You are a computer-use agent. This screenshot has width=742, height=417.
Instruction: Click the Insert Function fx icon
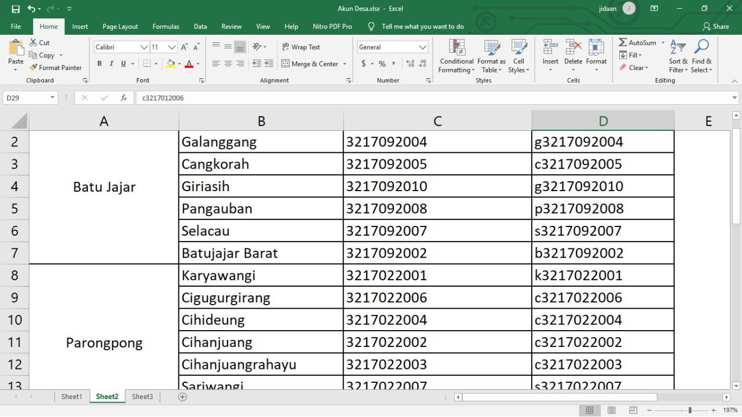point(123,98)
